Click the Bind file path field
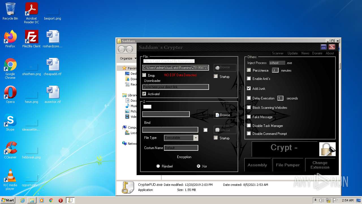 pyautogui.click(x=170, y=130)
